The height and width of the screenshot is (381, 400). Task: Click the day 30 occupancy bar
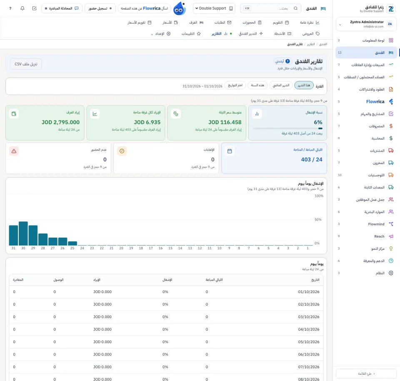point(23,233)
